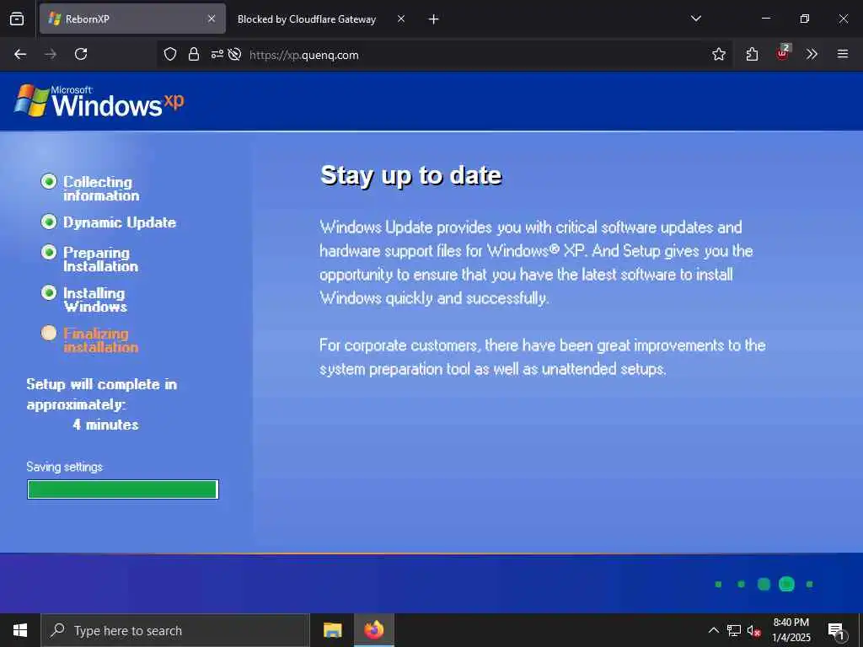Click the Windows XP logo

point(99,101)
